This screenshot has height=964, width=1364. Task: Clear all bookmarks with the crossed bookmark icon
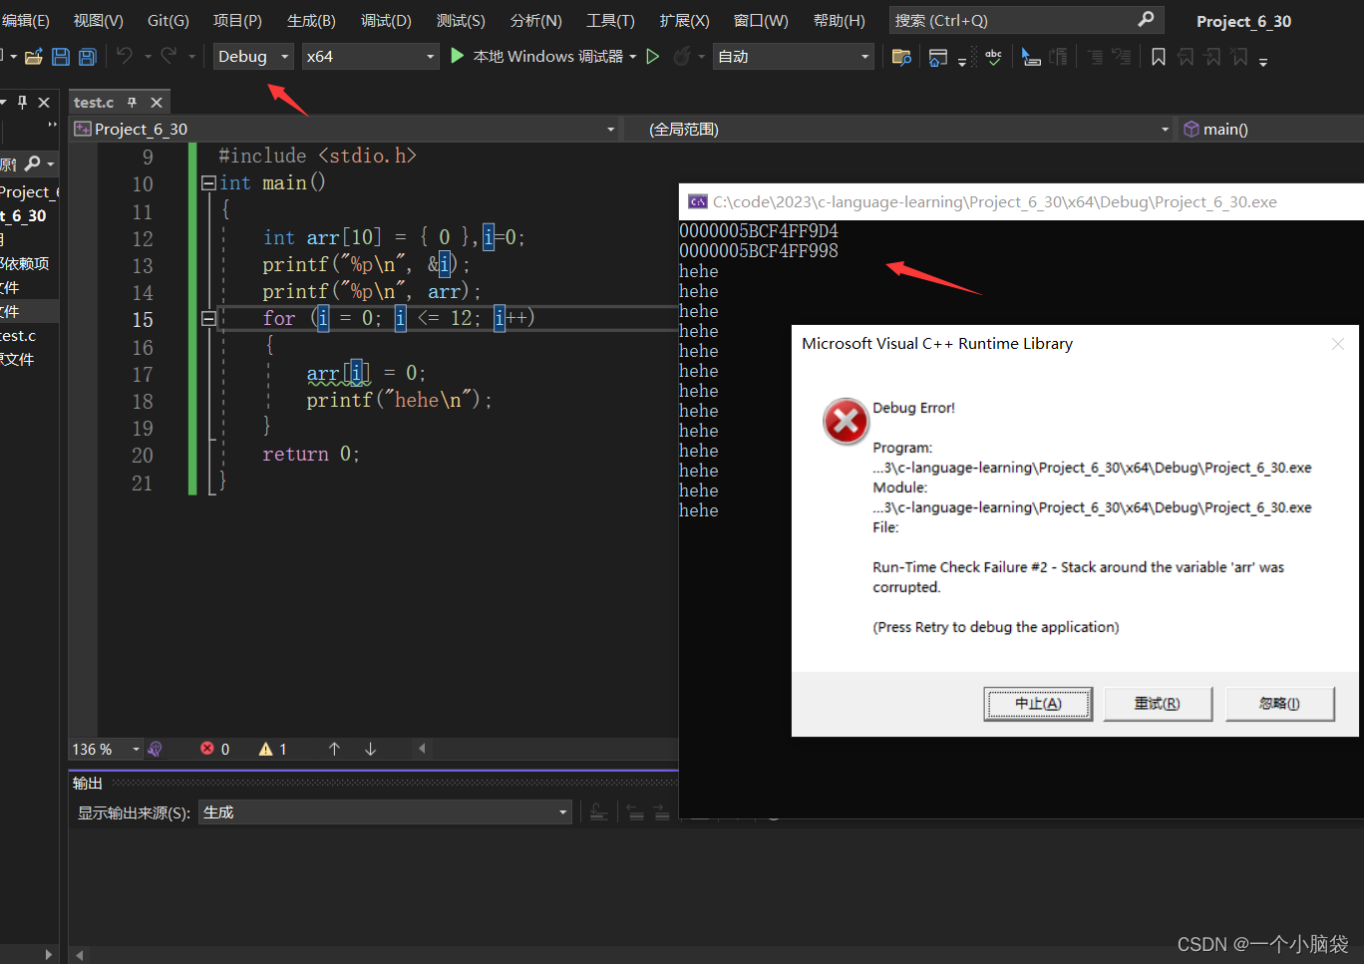[x=1239, y=57]
